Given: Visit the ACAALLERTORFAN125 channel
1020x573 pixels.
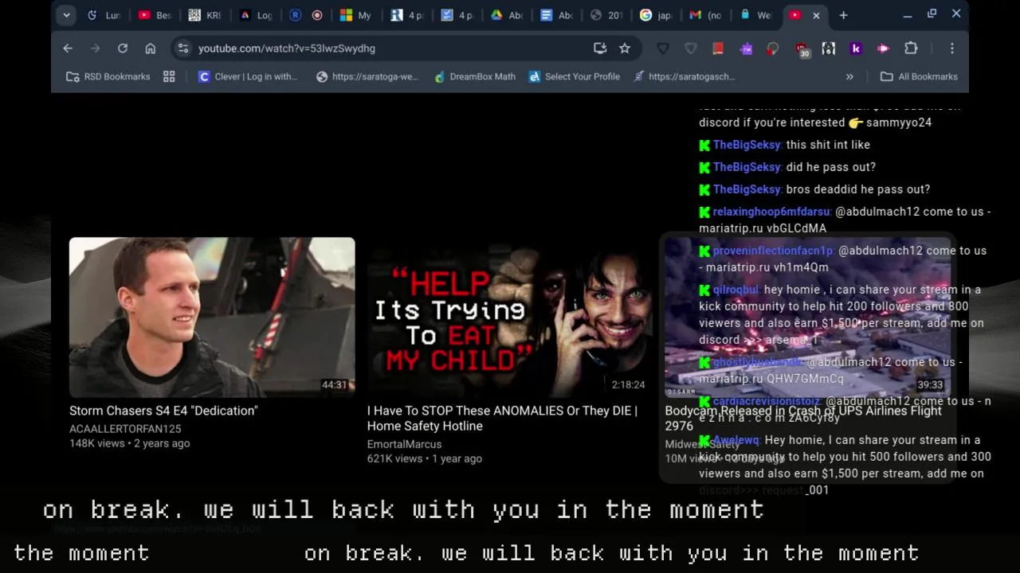Looking at the screenshot, I should coord(125,429).
